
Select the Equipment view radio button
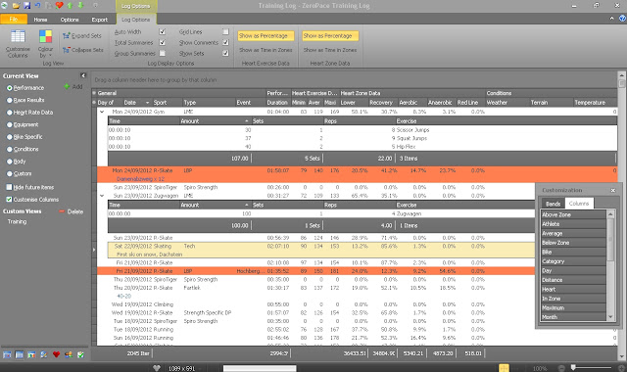pos(10,124)
